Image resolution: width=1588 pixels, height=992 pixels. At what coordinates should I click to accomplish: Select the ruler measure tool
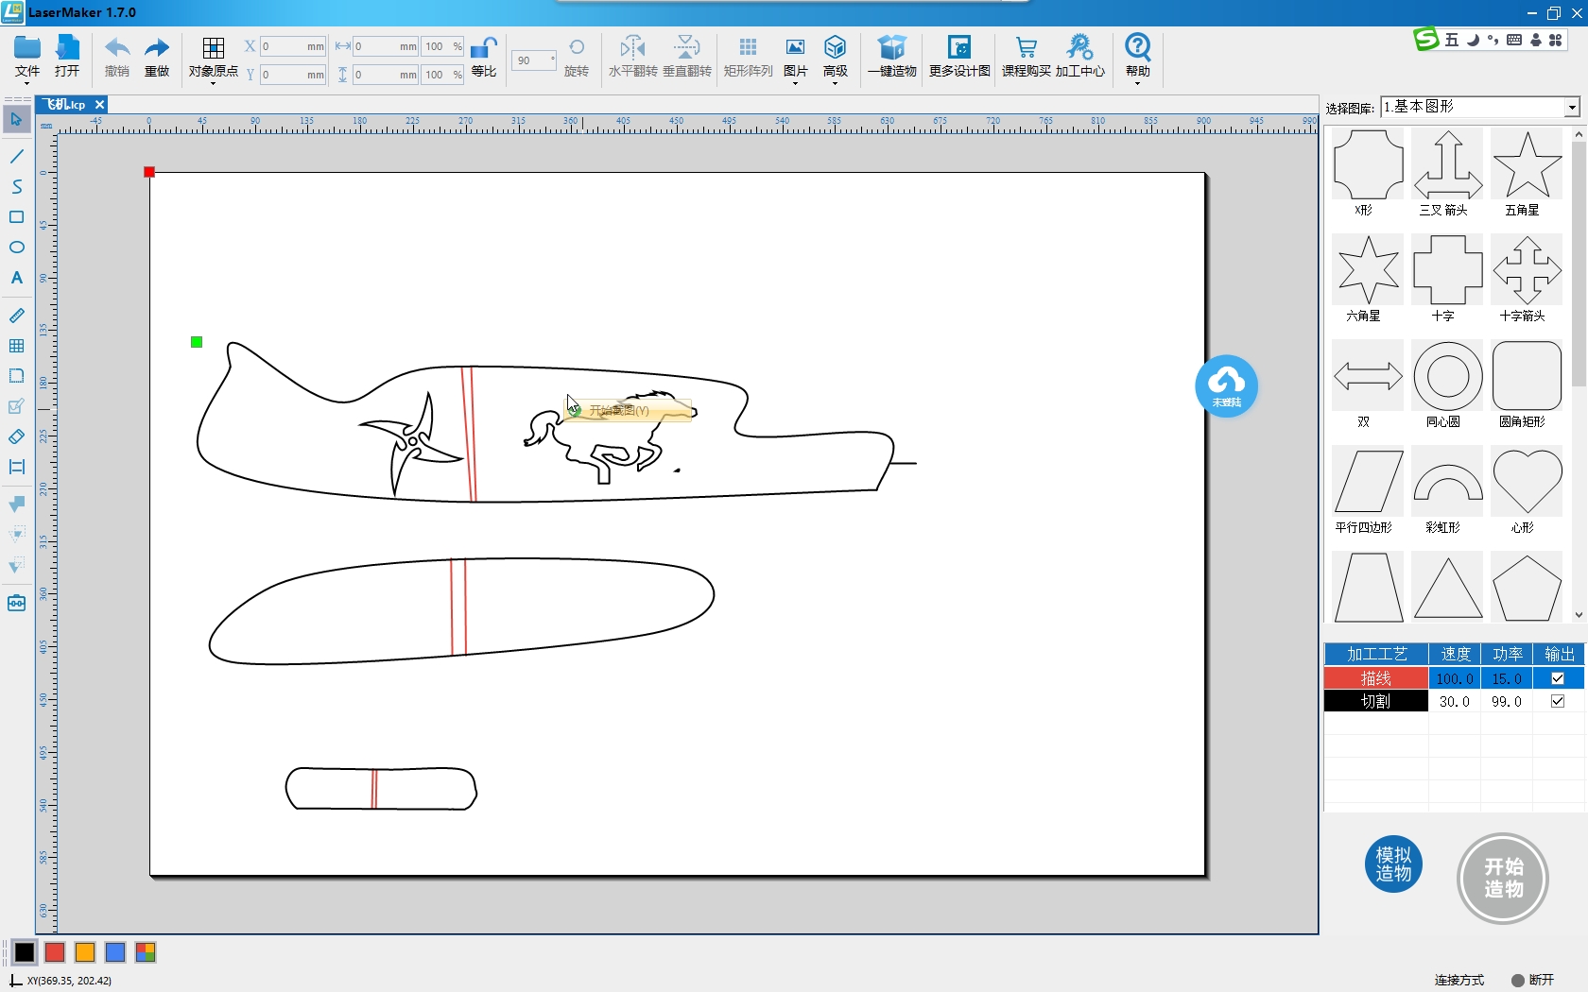(16, 316)
